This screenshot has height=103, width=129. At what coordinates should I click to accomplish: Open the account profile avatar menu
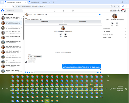(125, 11)
